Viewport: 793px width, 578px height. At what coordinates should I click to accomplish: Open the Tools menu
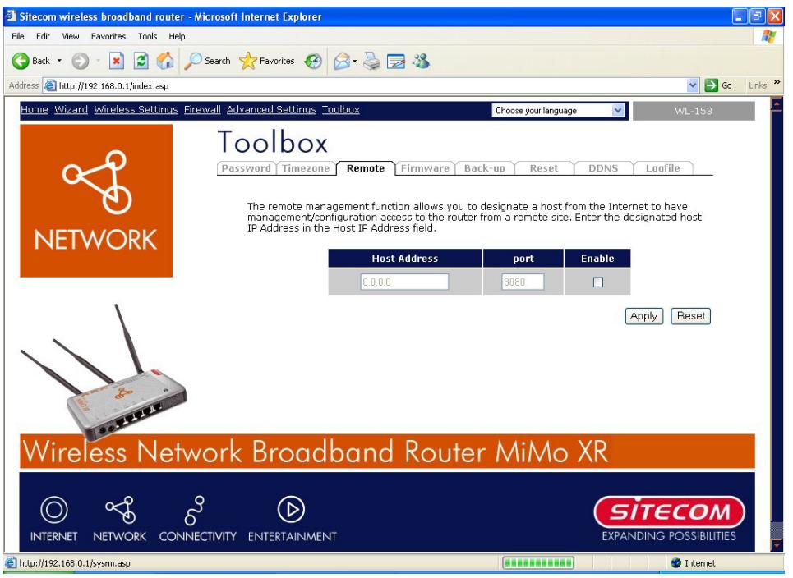coord(147,36)
